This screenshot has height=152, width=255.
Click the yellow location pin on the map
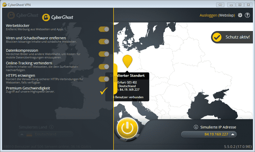(x=127, y=61)
